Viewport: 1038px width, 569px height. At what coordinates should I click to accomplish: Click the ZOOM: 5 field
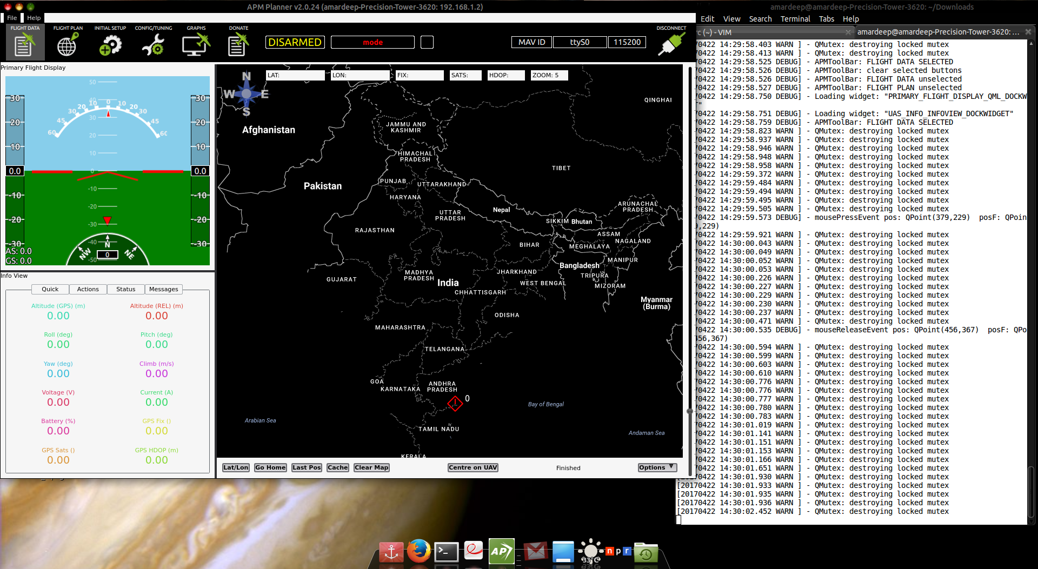pyautogui.click(x=549, y=75)
